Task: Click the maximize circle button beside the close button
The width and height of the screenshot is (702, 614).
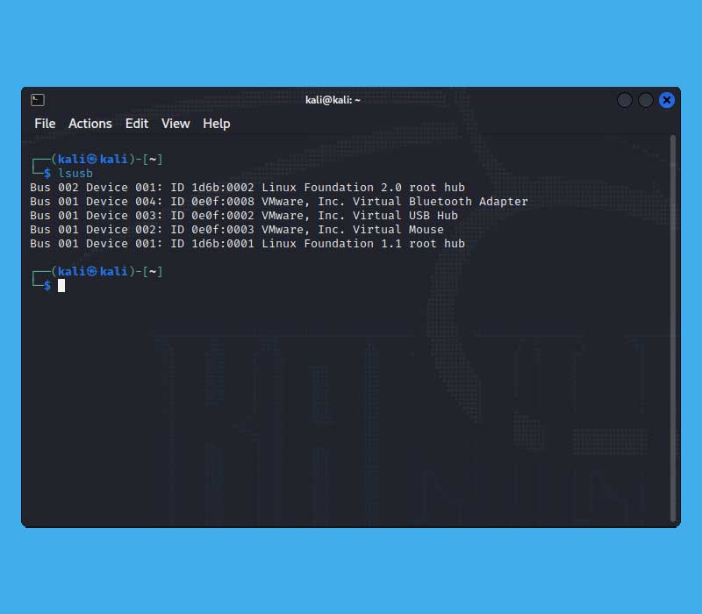Action: (x=646, y=100)
